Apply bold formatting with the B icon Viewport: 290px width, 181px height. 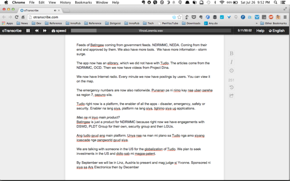[231, 53]
